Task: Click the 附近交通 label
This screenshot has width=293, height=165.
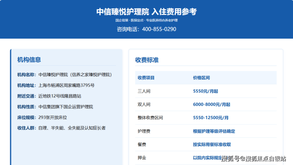Action: (x=26, y=96)
